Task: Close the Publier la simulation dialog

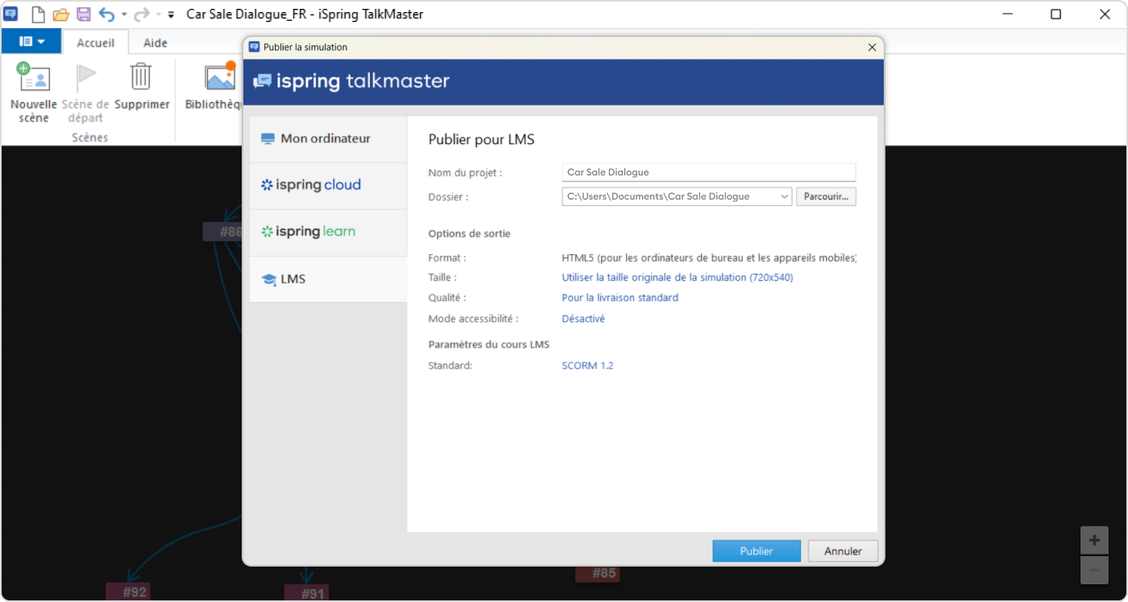Action: pyautogui.click(x=872, y=47)
